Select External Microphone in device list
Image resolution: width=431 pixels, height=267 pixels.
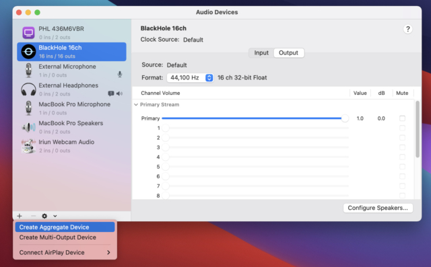click(x=71, y=71)
